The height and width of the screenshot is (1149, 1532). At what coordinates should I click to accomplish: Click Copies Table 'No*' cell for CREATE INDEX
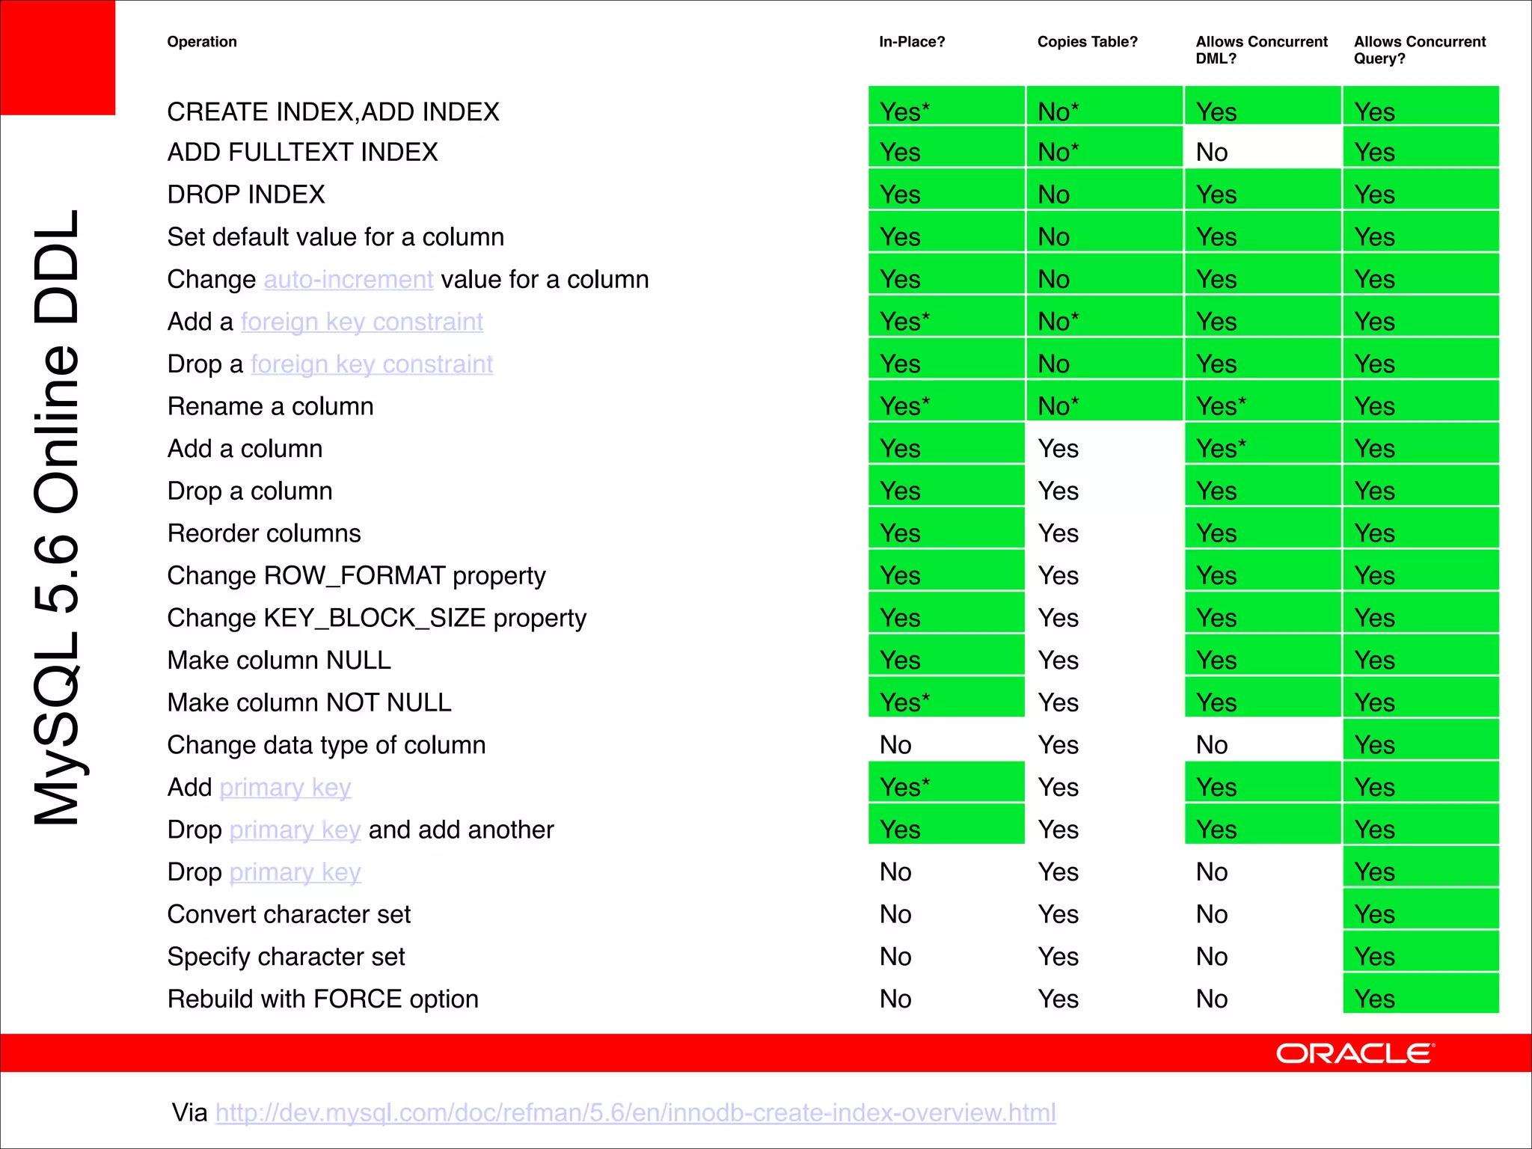[x=1104, y=105]
